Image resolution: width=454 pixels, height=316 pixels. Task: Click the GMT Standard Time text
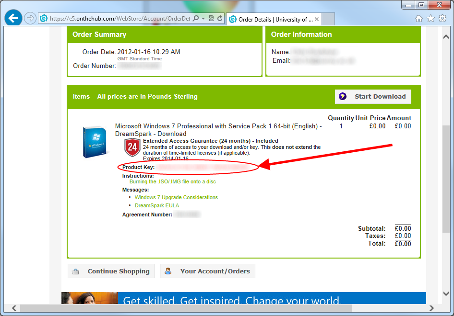(140, 58)
